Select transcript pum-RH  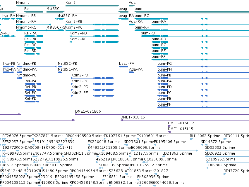[x=192, y=30]
